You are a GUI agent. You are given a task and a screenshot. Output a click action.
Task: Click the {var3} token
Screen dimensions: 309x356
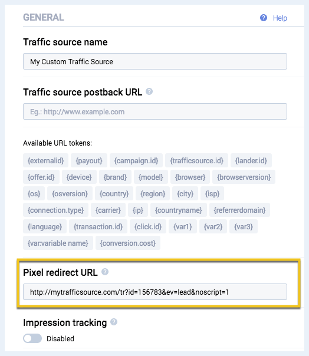coord(244,226)
